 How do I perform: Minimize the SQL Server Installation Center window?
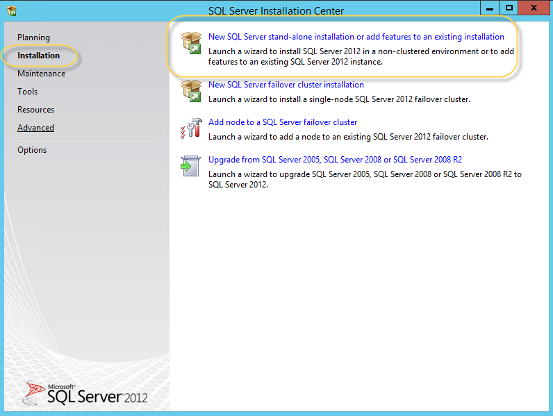point(490,8)
